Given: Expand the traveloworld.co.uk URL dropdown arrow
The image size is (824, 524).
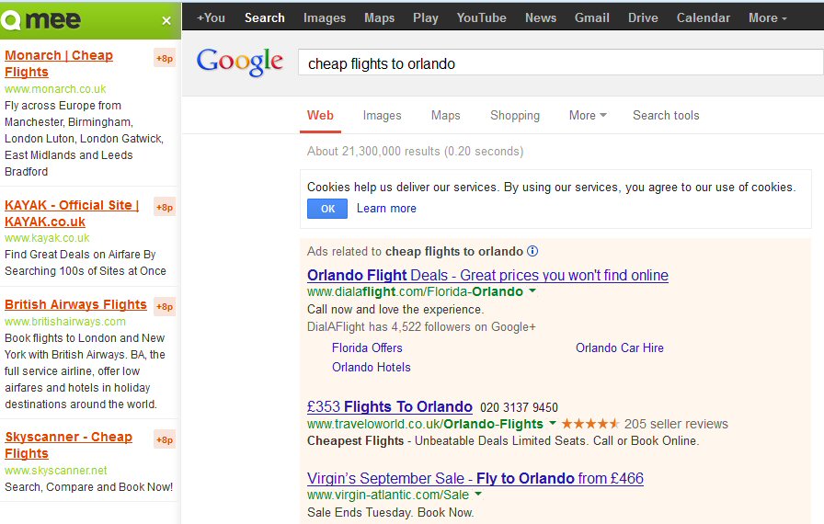Looking at the screenshot, I should [x=553, y=423].
